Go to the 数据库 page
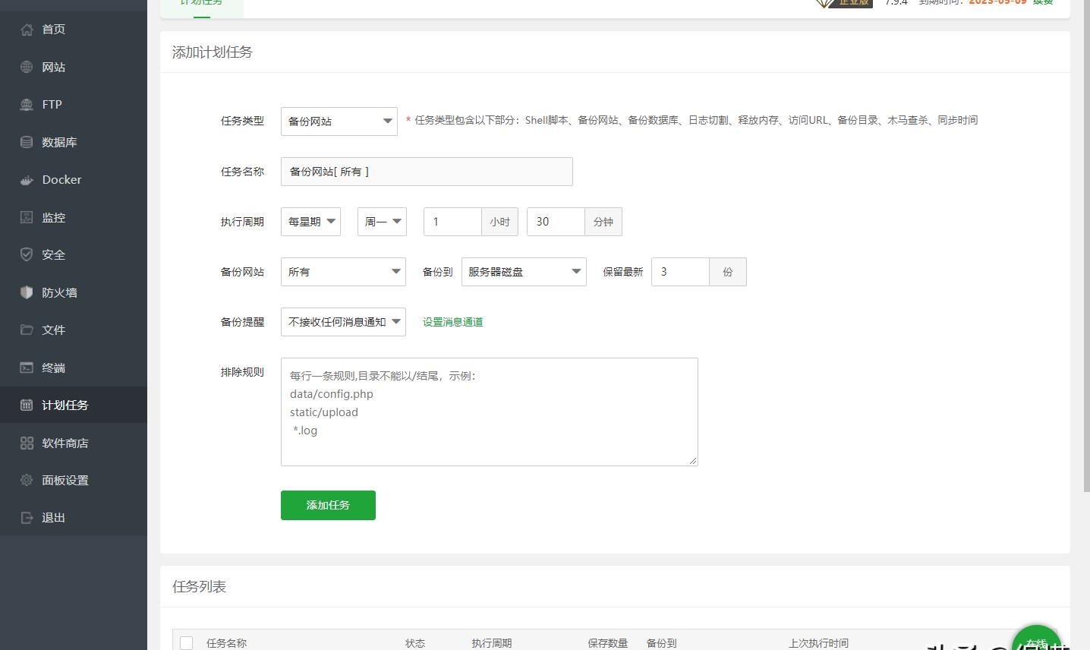Image resolution: width=1090 pixels, height=650 pixels. [x=74, y=142]
